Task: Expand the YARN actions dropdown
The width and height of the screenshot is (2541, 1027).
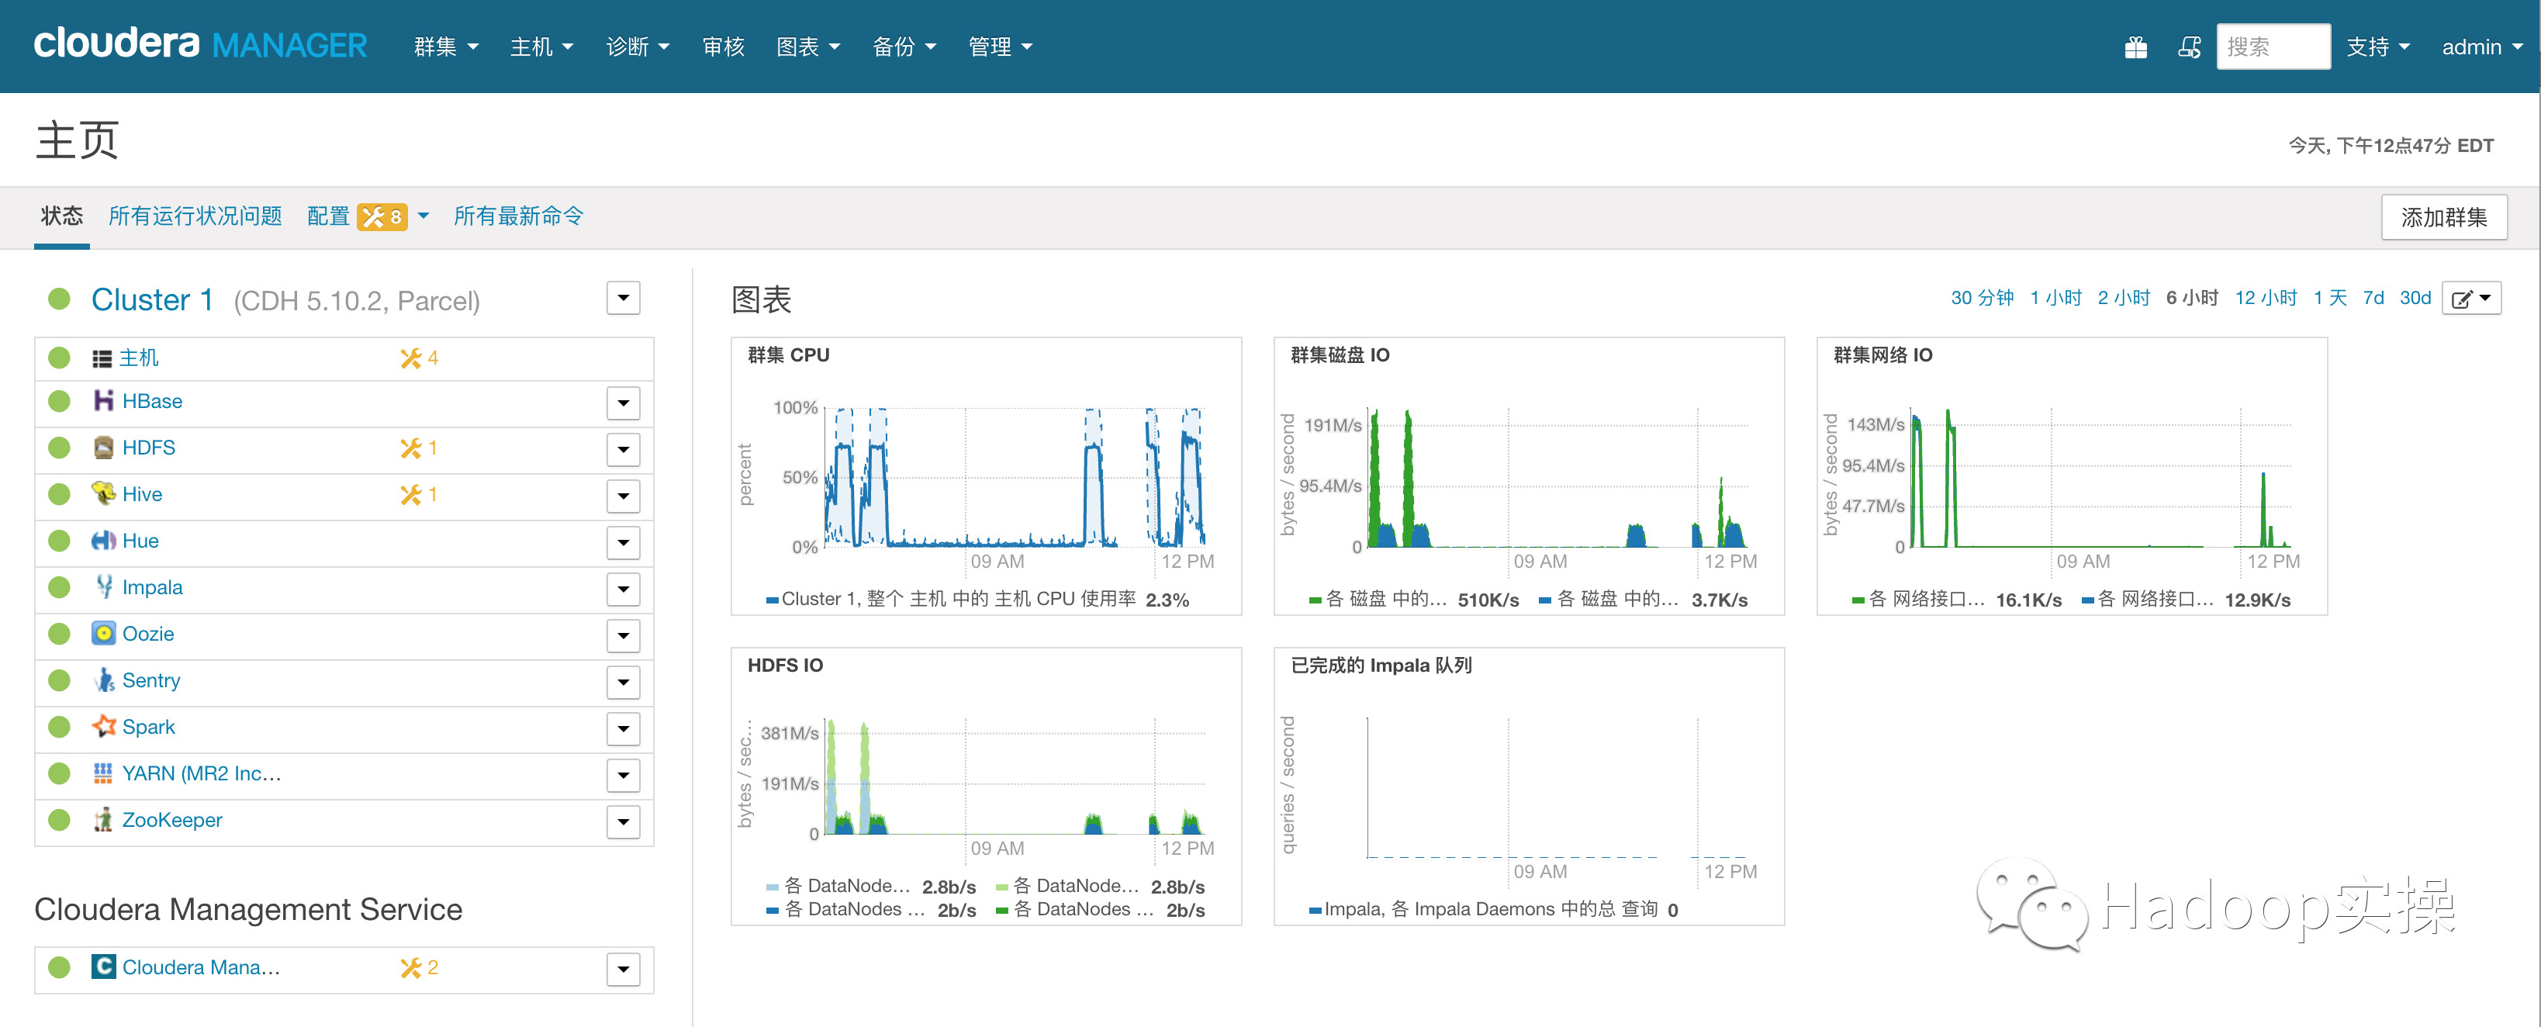Action: click(624, 774)
